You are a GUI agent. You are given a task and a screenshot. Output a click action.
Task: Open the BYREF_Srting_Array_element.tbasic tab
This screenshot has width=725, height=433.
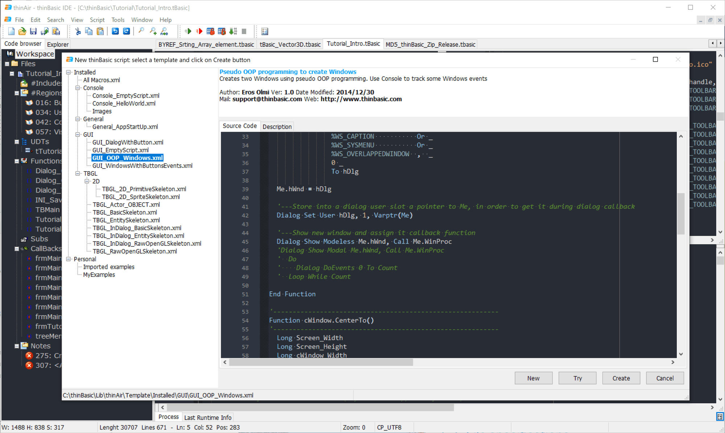point(206,44)
